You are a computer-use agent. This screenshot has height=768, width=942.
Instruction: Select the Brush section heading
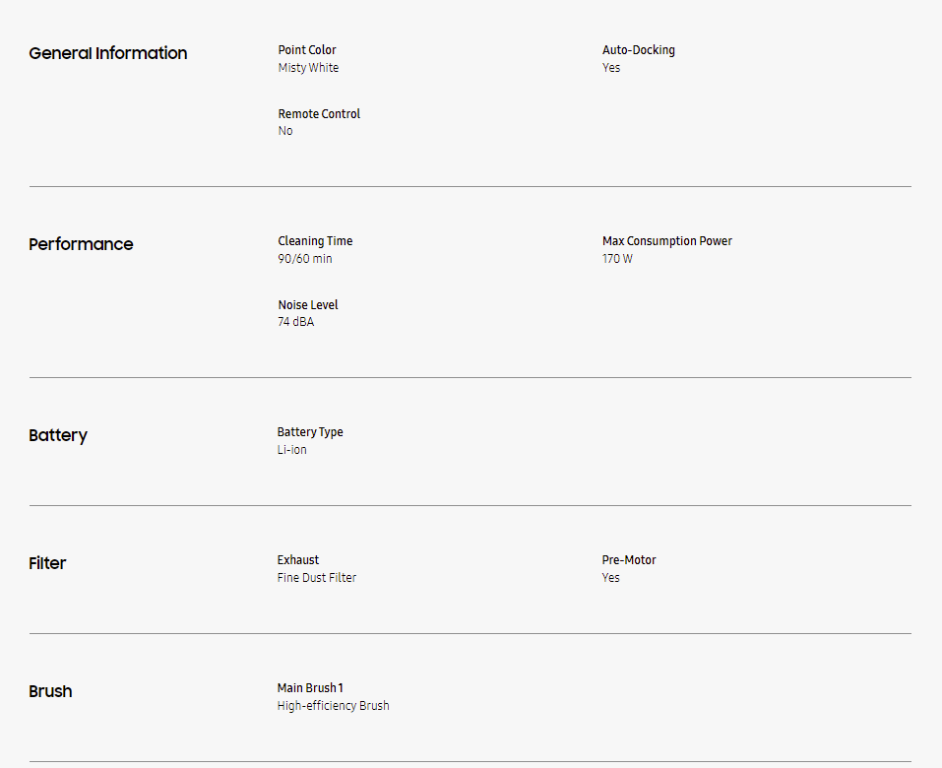[x=50, y=691]
